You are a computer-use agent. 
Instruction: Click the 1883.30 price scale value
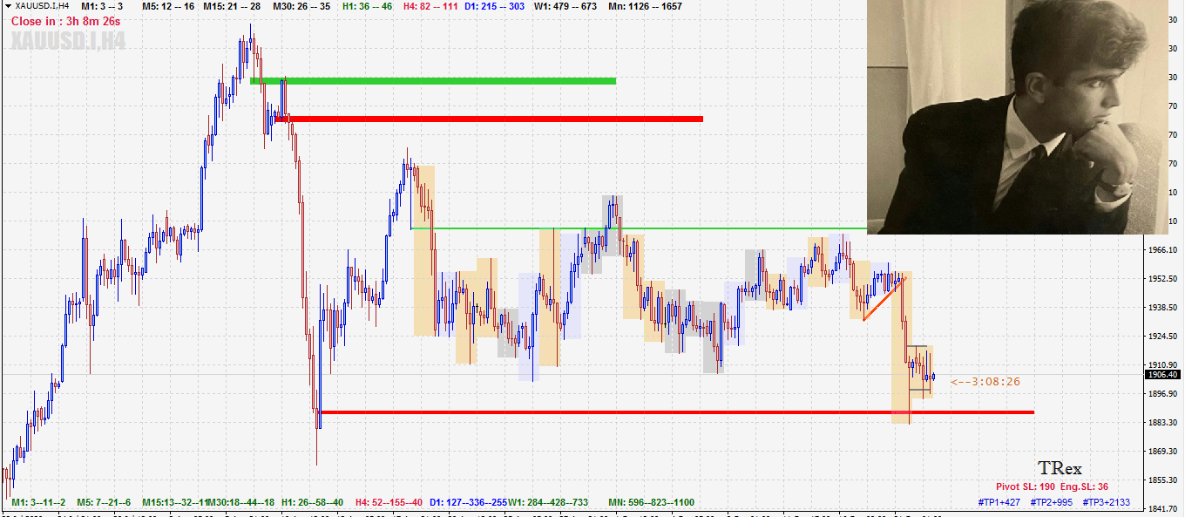[x=1163, y=423]
